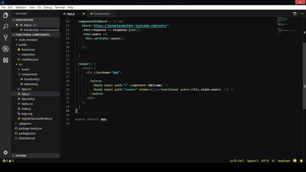Open the notifications bell icon
306x172 pixels.
coord(301,161)
